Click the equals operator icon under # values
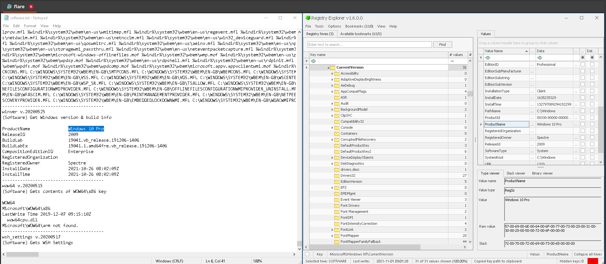The image size is (606, 264). click(x=452, y=61)
